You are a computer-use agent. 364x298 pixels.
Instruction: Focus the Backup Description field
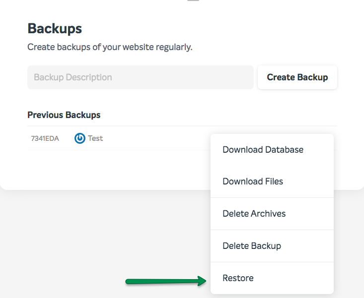pos(141,77)
